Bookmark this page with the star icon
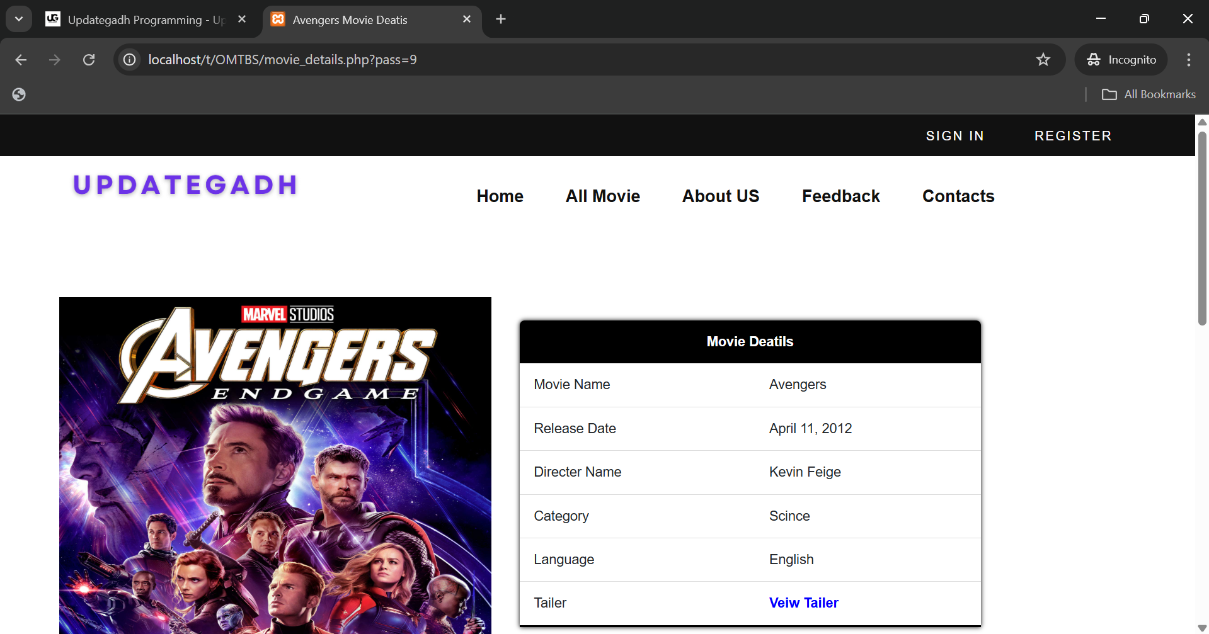This screenshot has height=634, width=1209. [1043, 60]
